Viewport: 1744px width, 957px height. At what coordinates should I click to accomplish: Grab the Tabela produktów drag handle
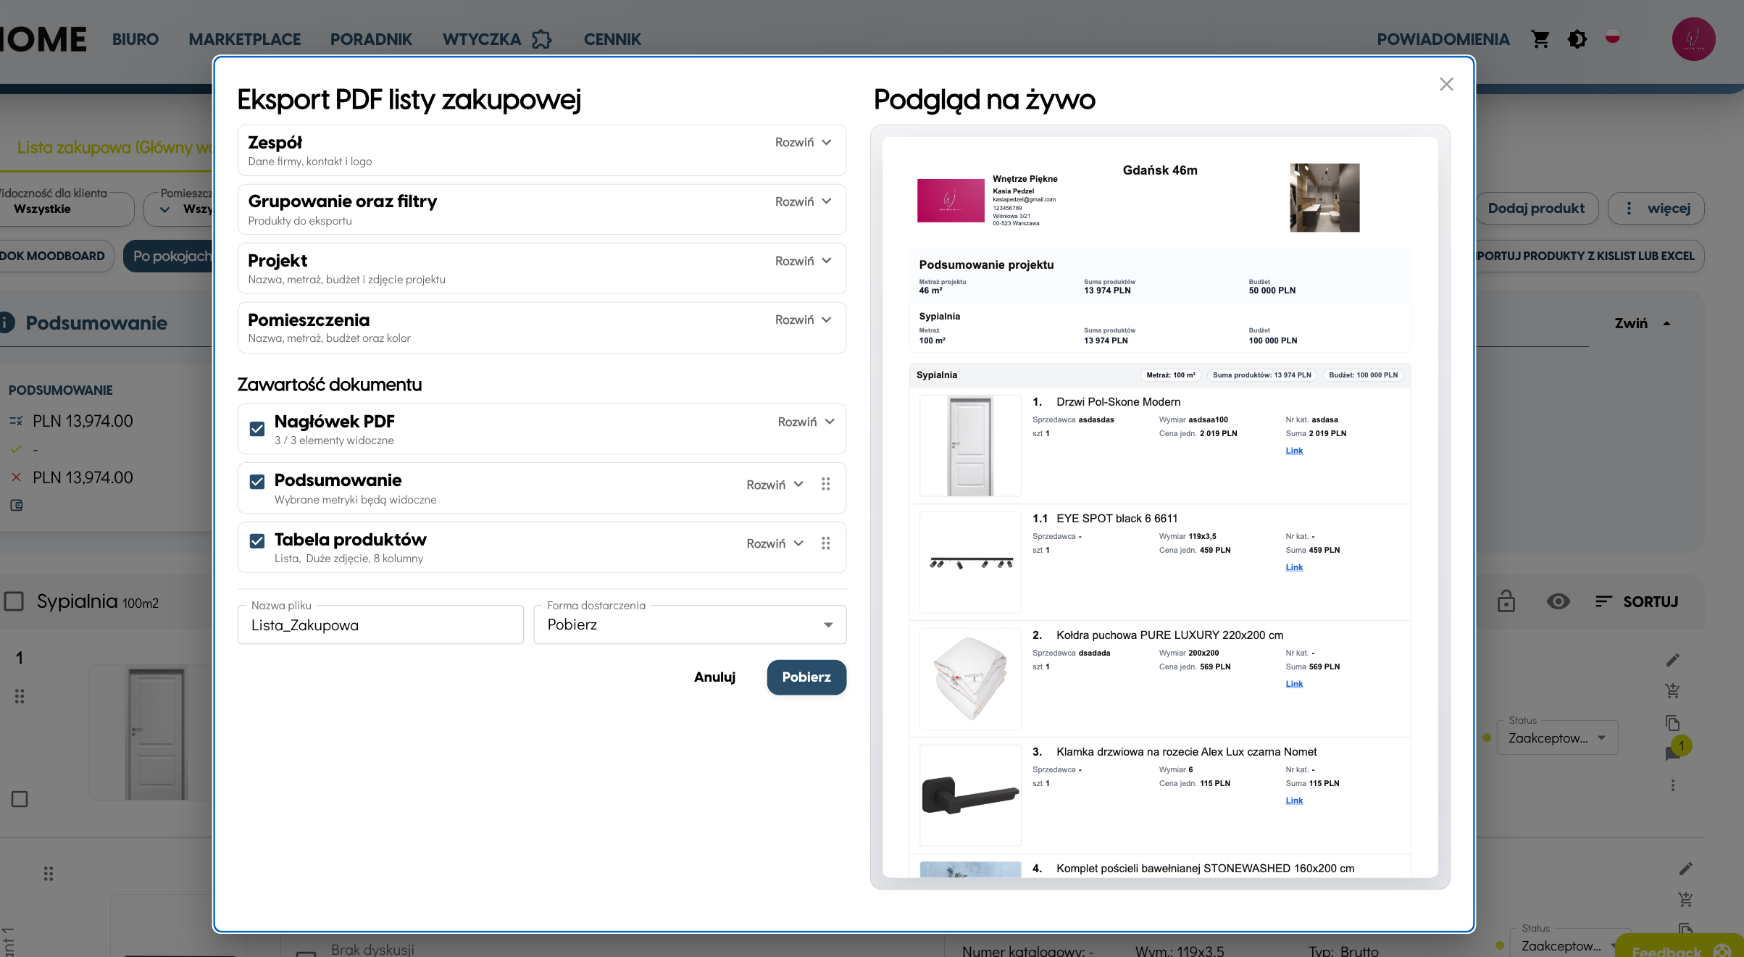point(826,543)
